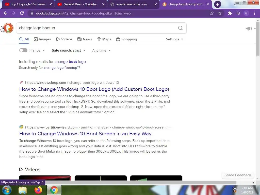
Task: Close the awesomerecorder.com tab
Action: [156, 4]
